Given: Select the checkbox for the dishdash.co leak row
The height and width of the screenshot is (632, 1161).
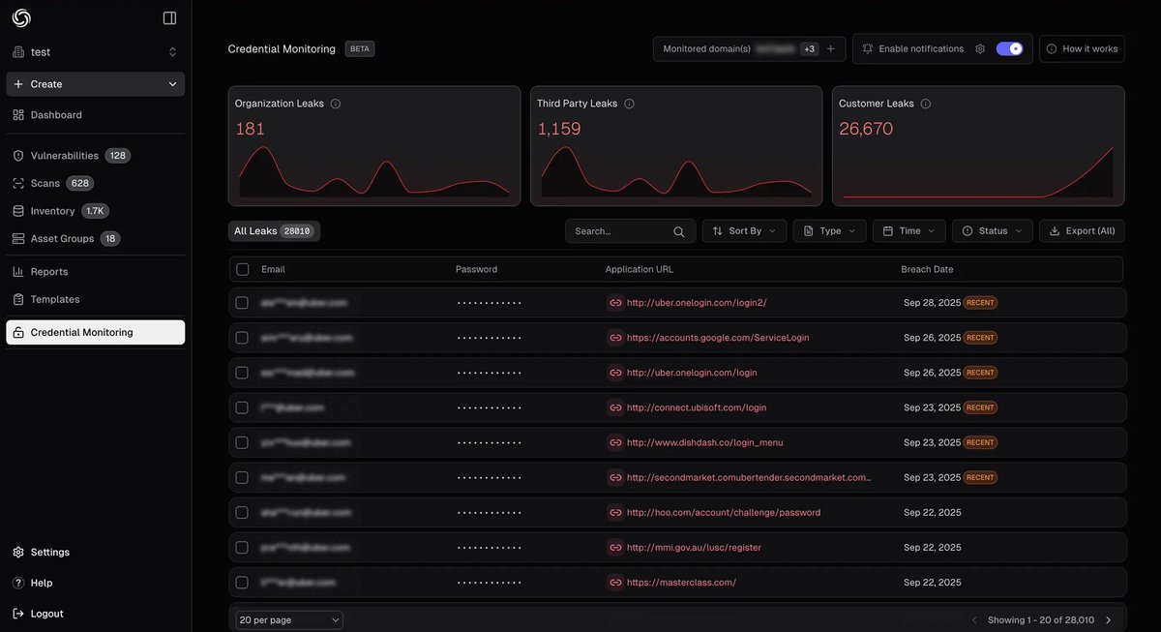Looking at the screenshot, I should point(242,441).
